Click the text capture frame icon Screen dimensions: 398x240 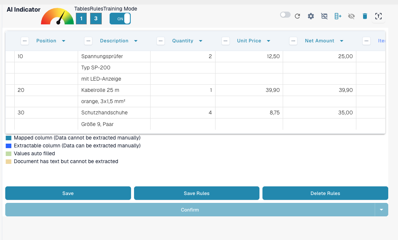click(378, 16)
